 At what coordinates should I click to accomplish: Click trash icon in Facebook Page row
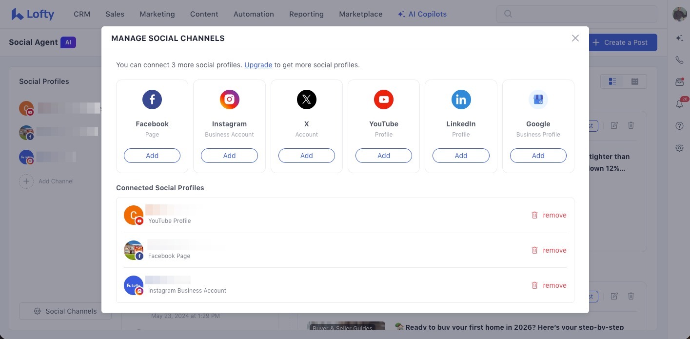534,250
